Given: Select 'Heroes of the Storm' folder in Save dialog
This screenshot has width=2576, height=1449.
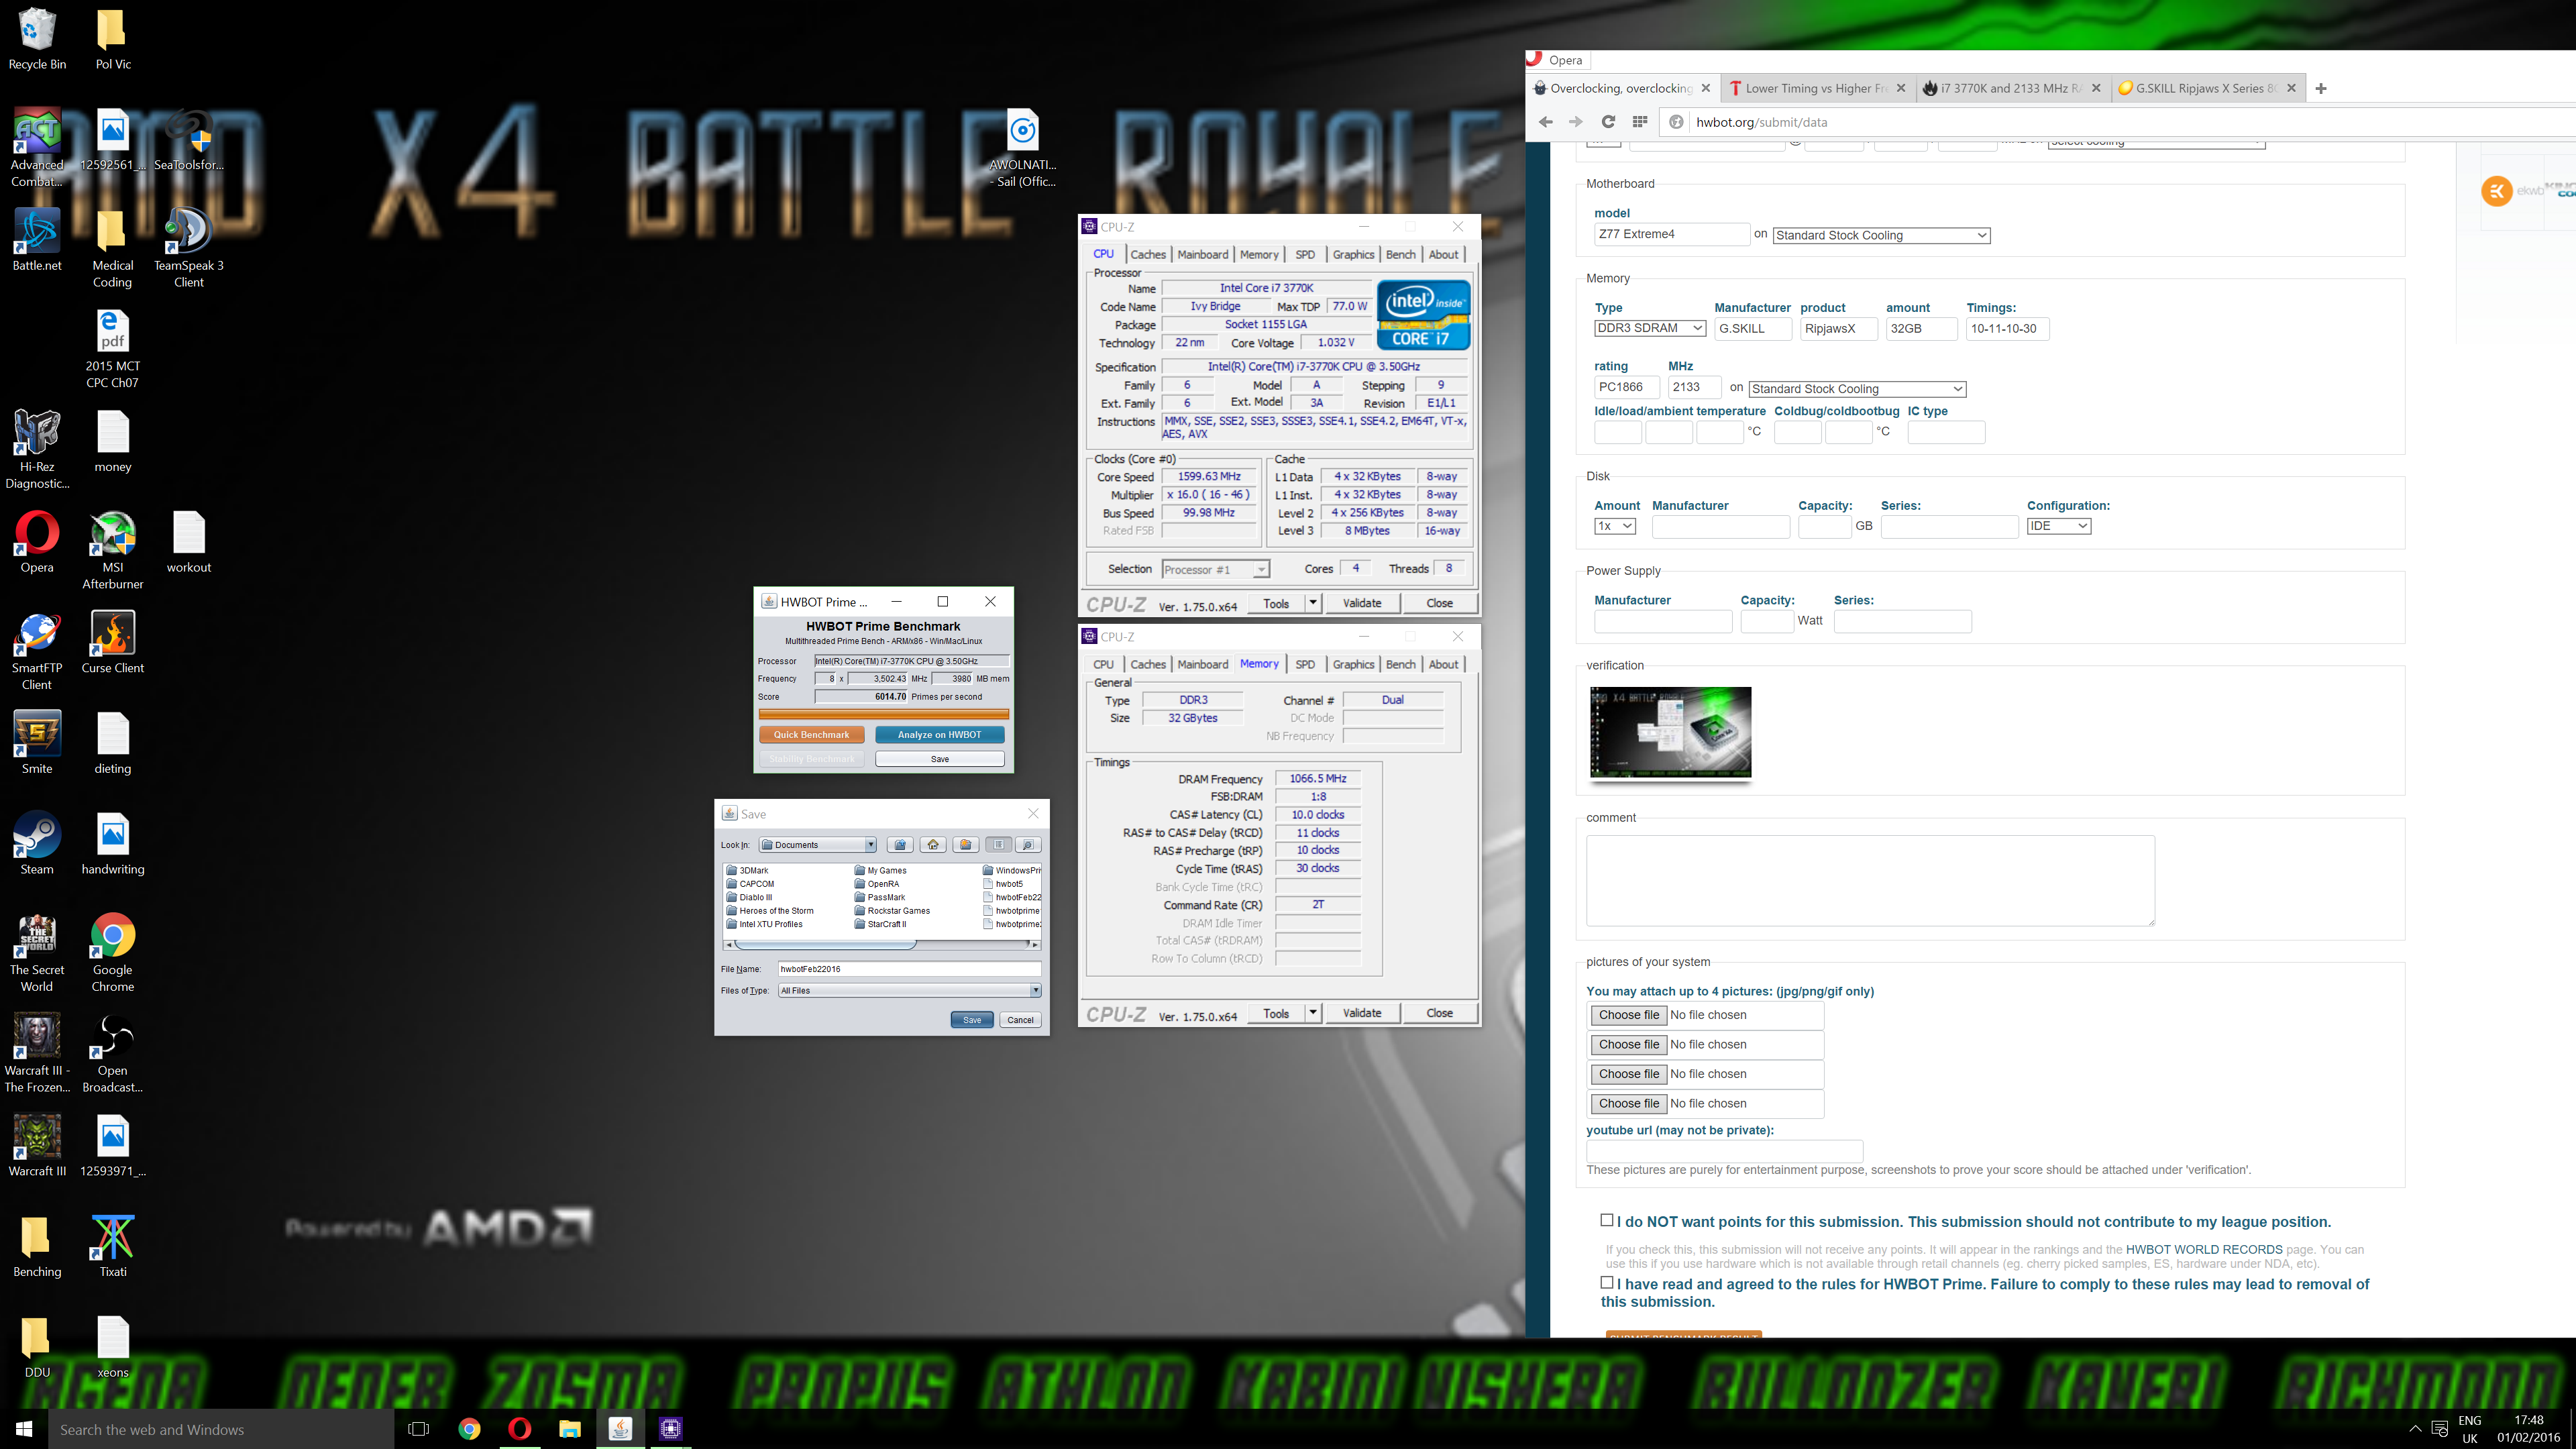Looking at the screenshot, I should click(x=770, y=911).
